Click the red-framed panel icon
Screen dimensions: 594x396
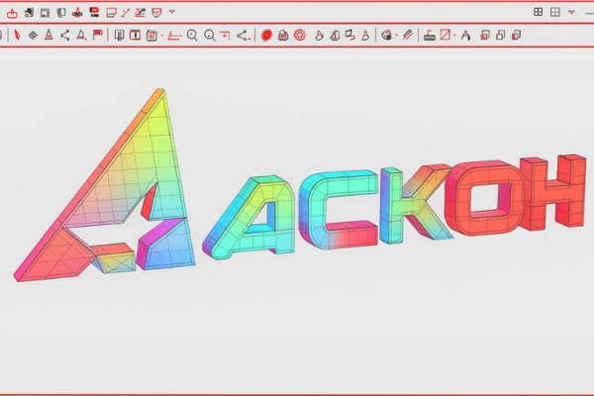[136, 36]
